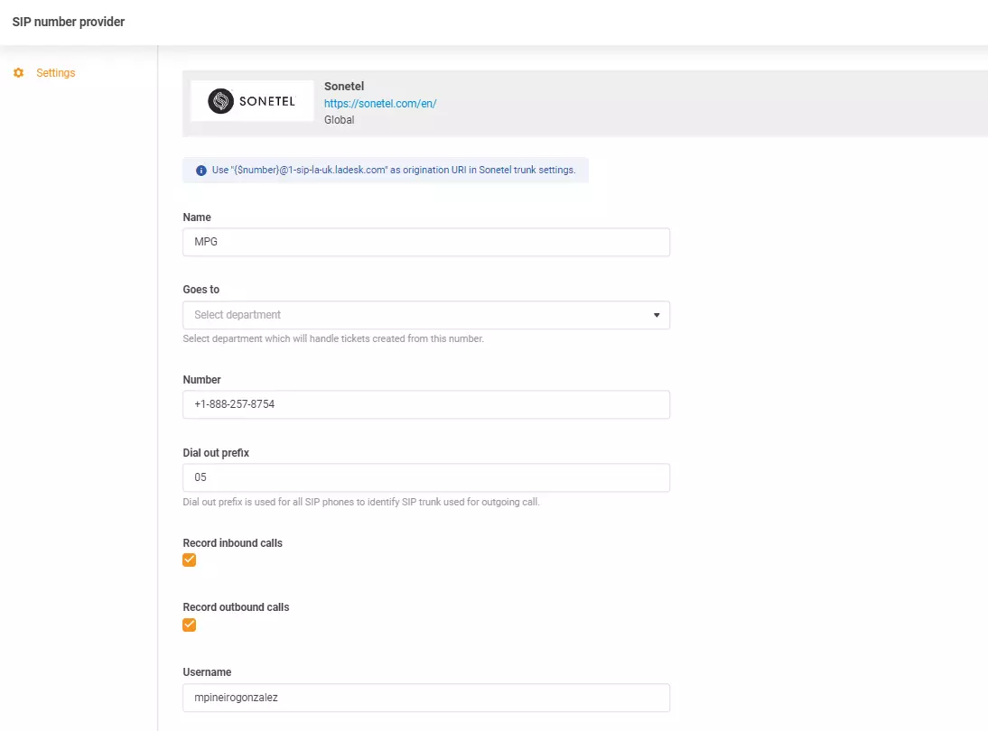Click the Record outbound calls label
Image resolution: width=988 pixels, height=731 pixels.
[x=236, y=607]
